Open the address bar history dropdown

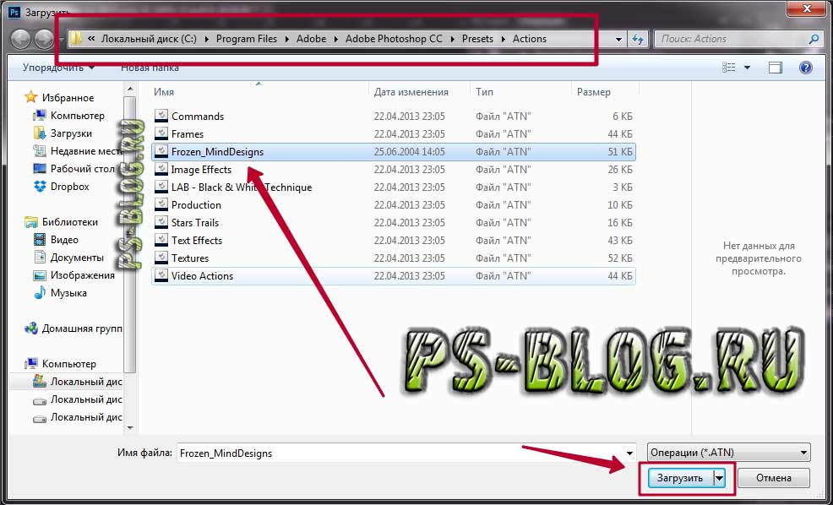[618, 40]
